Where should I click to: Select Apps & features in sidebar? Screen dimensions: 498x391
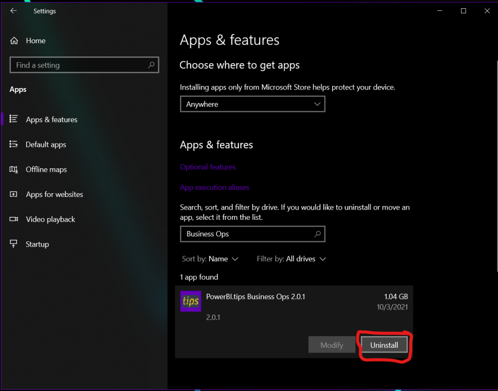52,120
